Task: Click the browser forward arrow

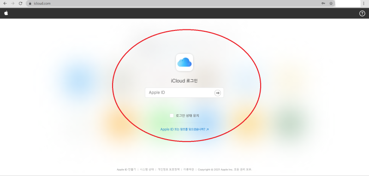Action: (x=13, y=3)
